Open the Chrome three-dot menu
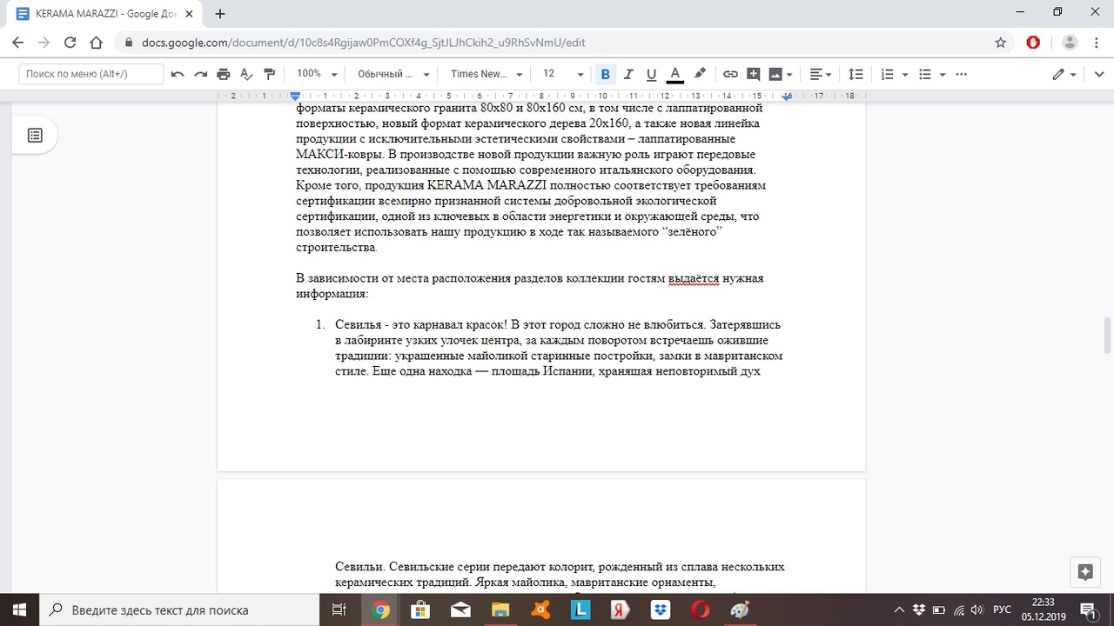This screenshot has width=1114, height=626. (1096, 42)
